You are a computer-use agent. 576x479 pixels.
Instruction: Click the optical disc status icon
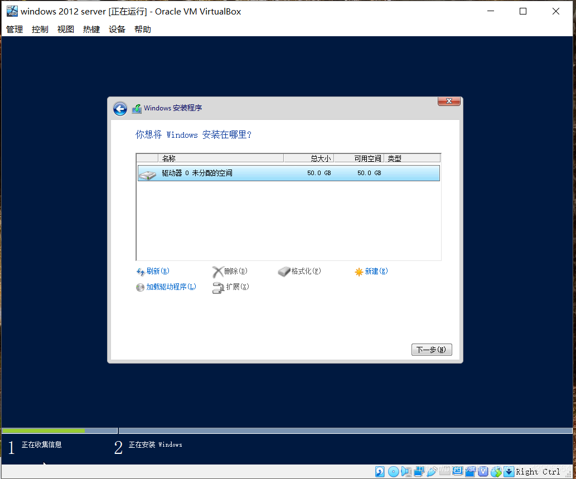coord(394,472)
